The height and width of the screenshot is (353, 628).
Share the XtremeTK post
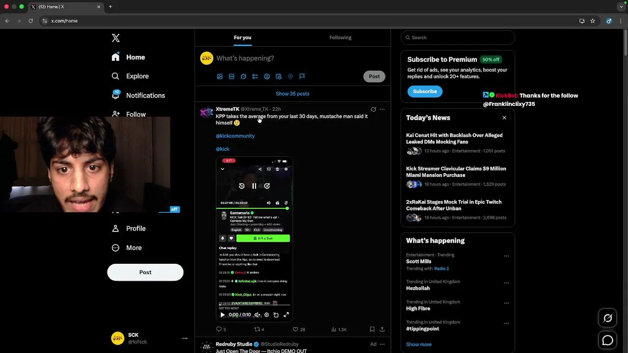382,329
